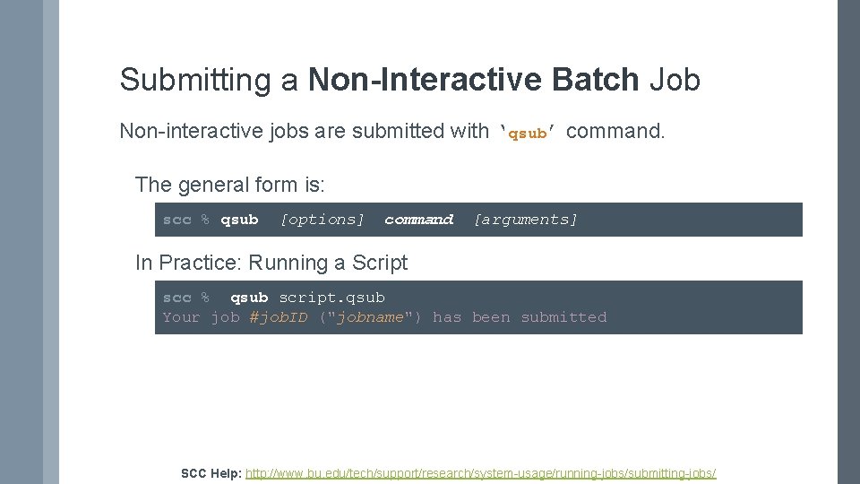
Task: Click the bold "SCC Help:" label
Action: (211, 473)
